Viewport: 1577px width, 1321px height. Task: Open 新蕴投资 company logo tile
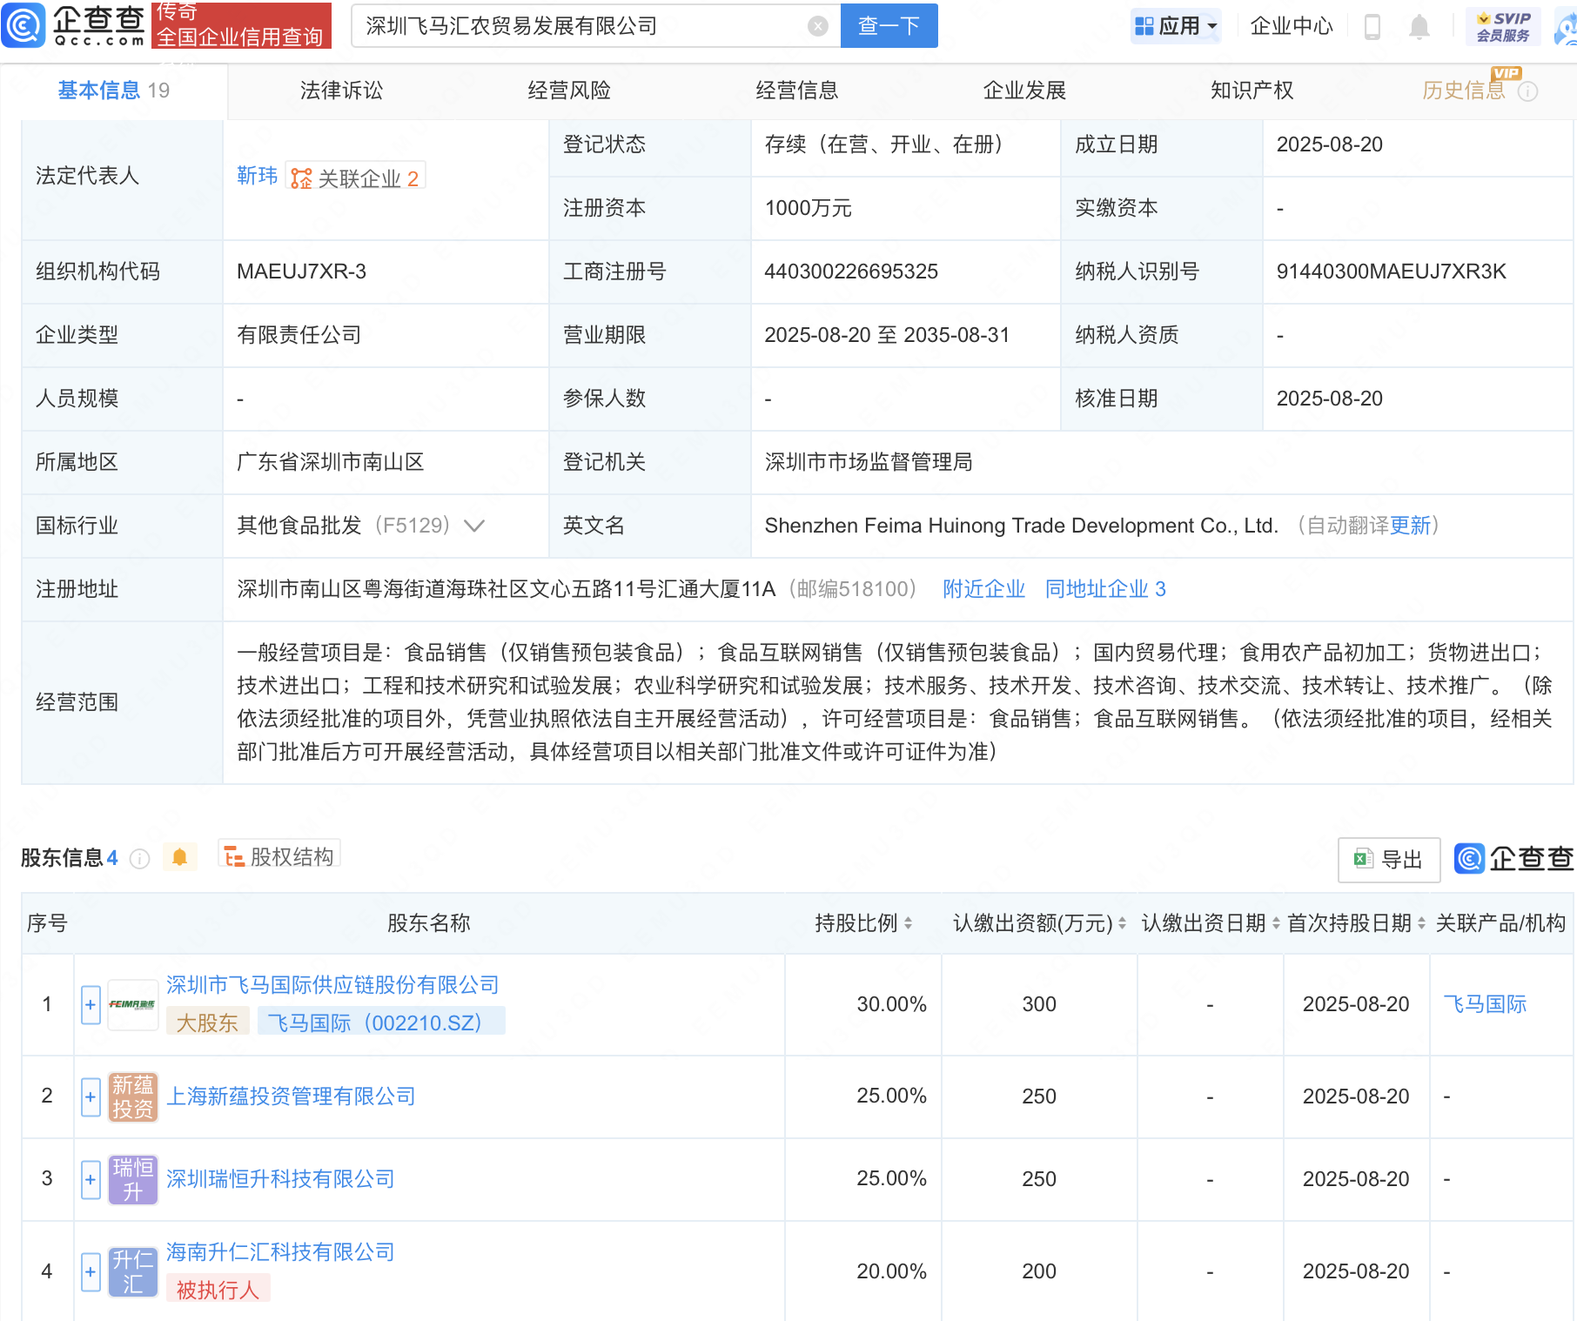tap(132, 1096)
